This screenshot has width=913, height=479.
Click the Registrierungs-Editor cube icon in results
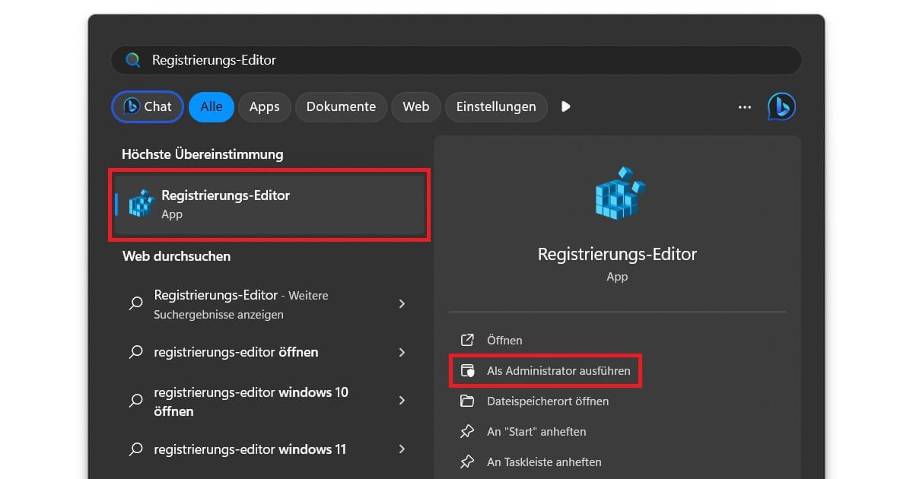click(x=143, y=204)
